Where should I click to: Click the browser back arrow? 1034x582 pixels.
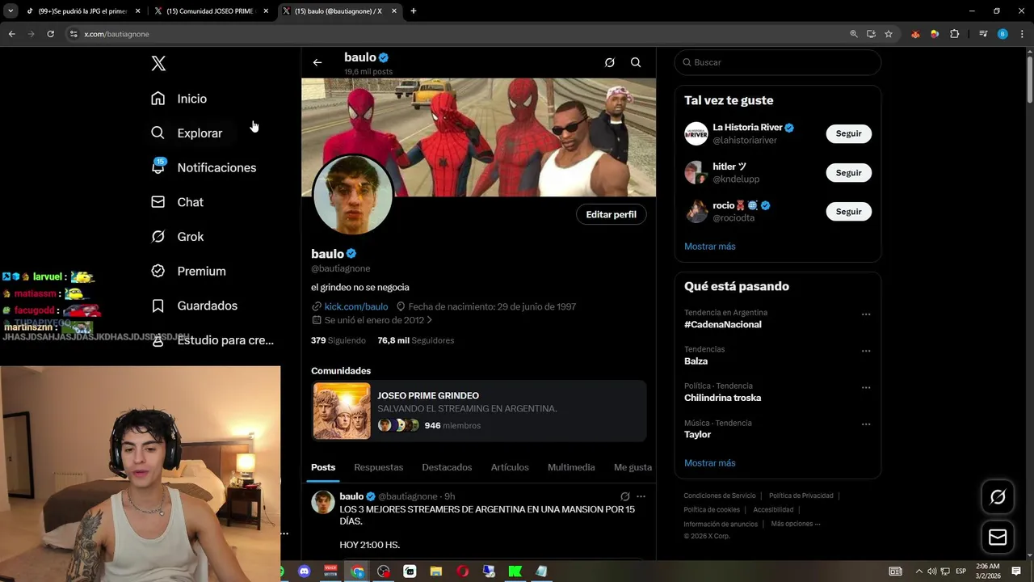[x=11, y=34]
